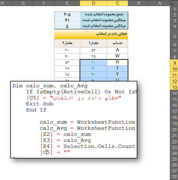Select row 13 header
Screen dimensions: 178x180
click(x=174, y=87)
